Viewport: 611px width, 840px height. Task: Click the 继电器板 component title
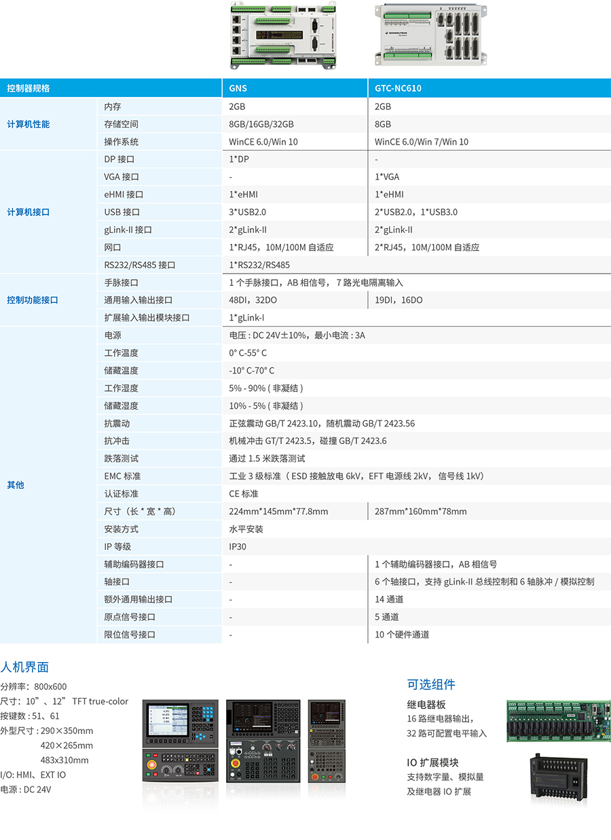[426, 705]
